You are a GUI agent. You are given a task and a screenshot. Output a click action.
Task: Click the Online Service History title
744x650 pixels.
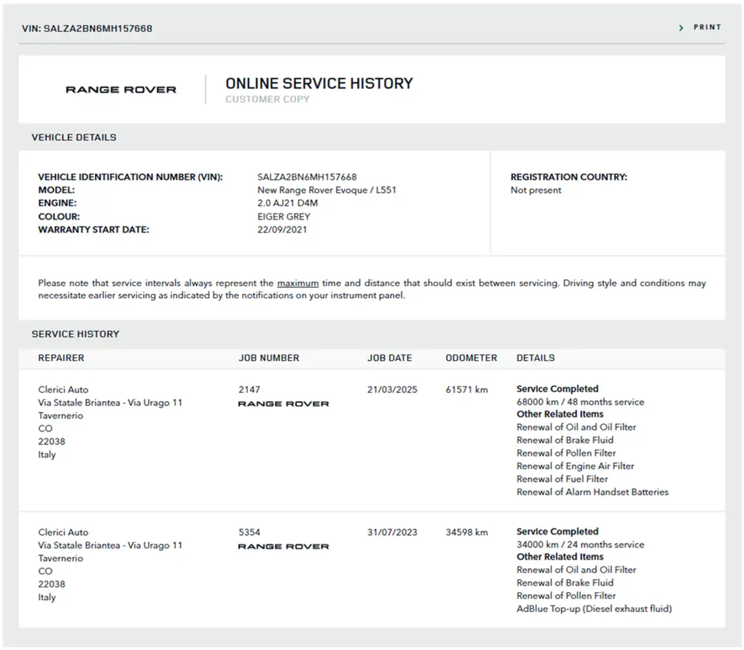[x=319, y=83]
